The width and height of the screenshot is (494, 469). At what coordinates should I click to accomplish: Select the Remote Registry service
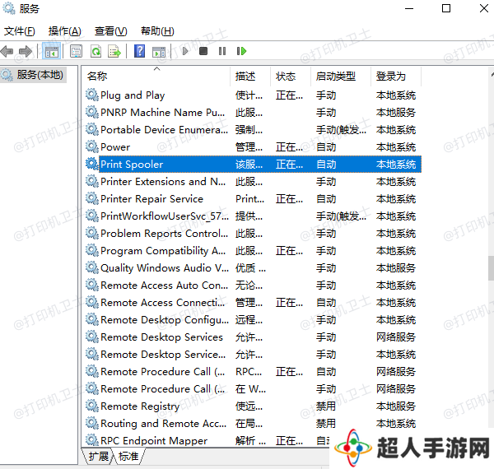253,406
